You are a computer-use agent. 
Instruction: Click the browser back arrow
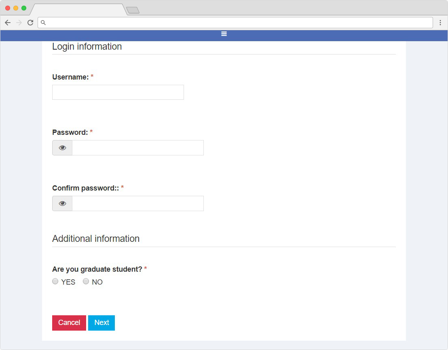coord(8,23)
